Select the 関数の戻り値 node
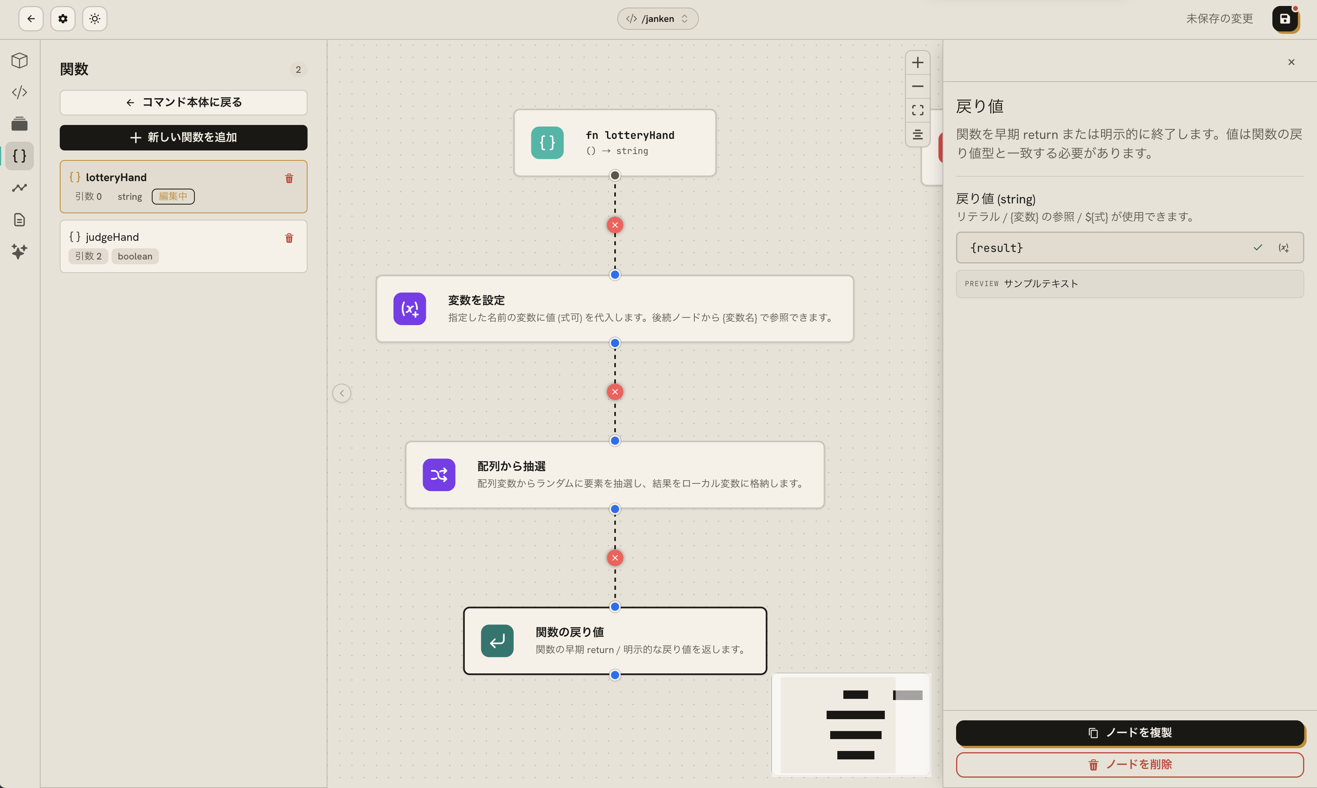 point(615,641)
